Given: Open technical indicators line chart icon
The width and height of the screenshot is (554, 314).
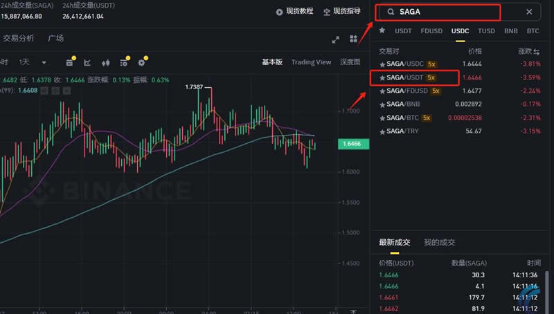Looking at the screenshot, I should coord(88,62).
